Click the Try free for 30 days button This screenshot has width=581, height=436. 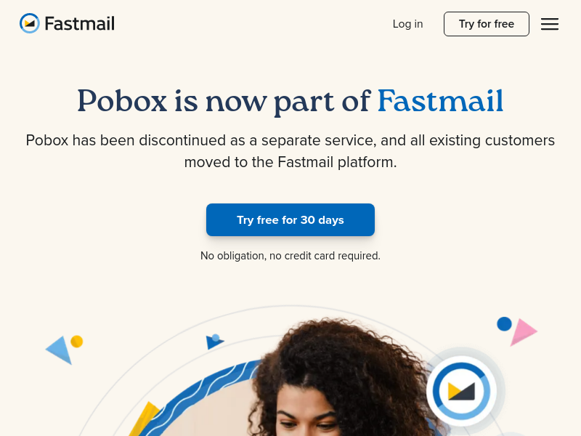[x=290, y=220]
